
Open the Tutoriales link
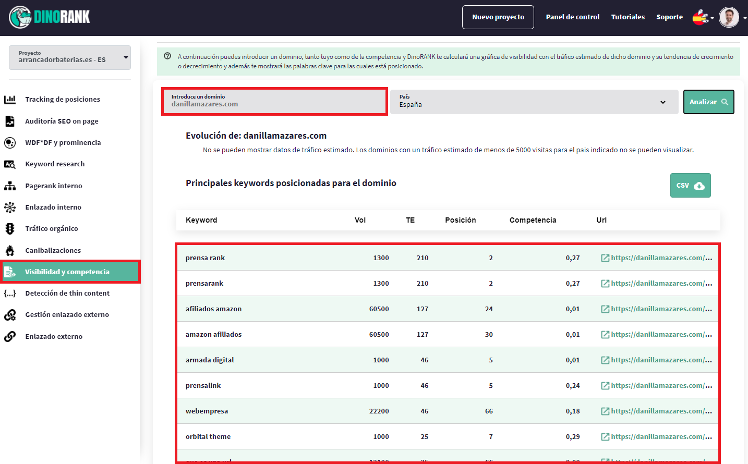coord(628,17)
